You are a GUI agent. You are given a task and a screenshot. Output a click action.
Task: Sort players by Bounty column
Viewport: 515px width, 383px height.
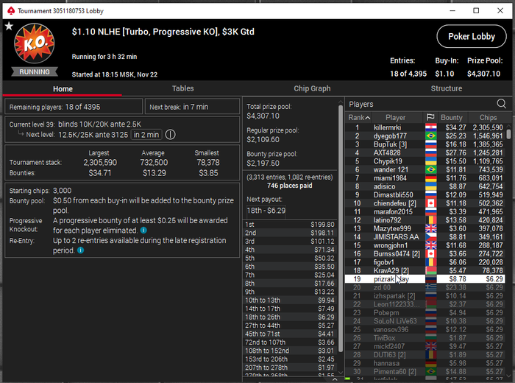click(x=452, y=117)
